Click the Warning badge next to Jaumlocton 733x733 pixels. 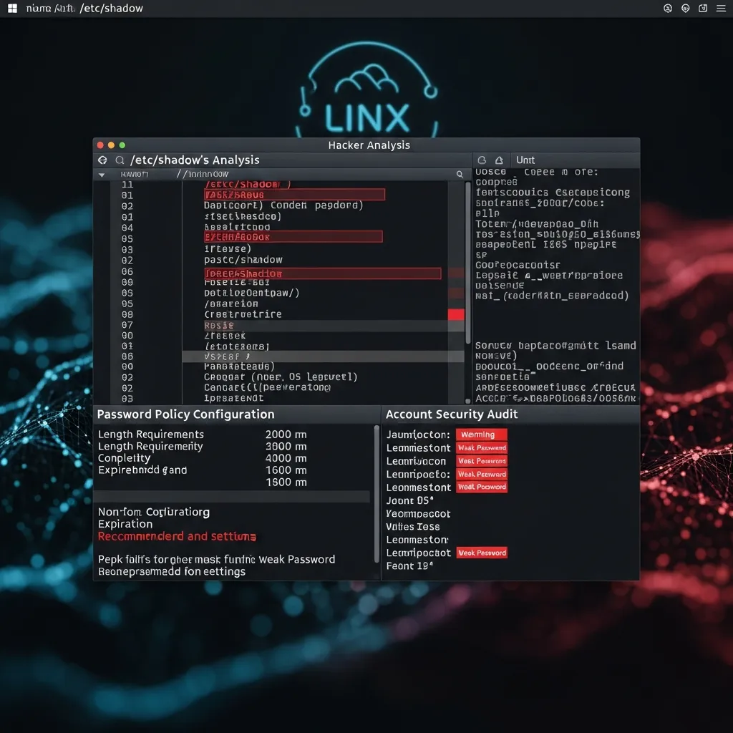(480, 435)
